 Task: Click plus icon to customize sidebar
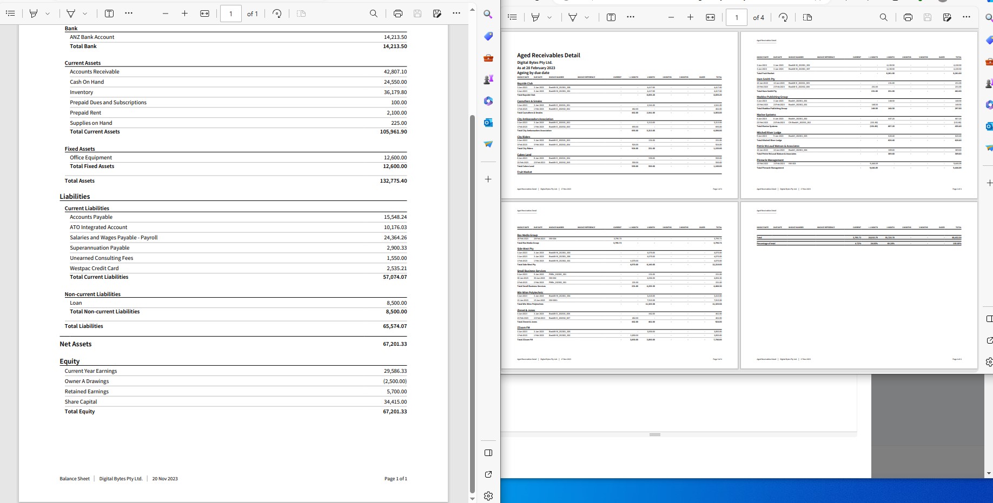[x=488, y=179]
